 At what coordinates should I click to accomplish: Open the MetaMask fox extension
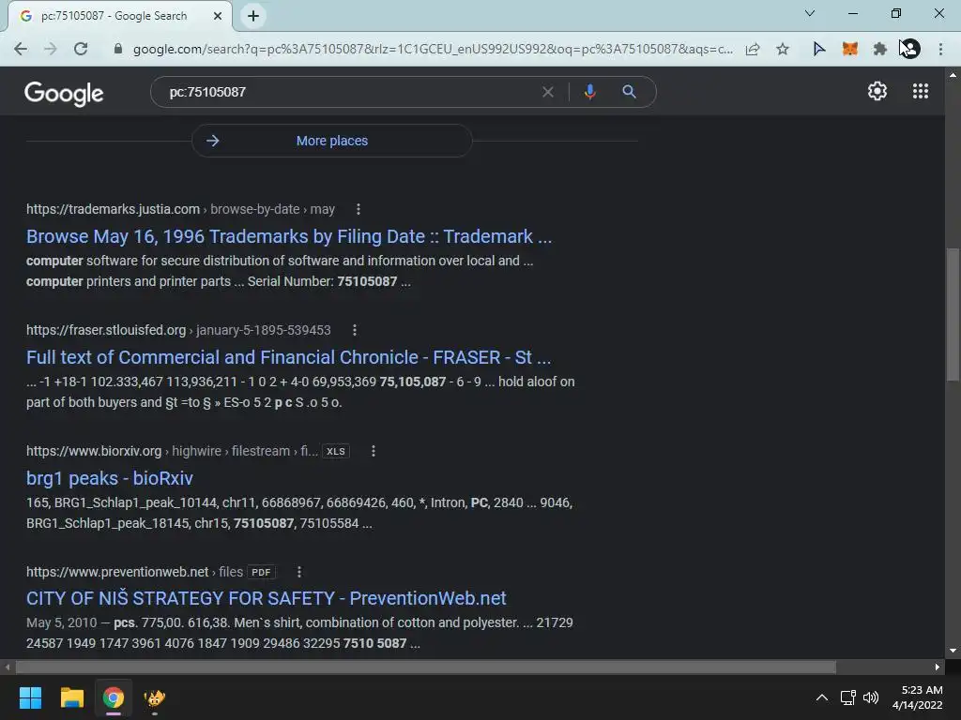pyautogui.click(x=850, y=49)
